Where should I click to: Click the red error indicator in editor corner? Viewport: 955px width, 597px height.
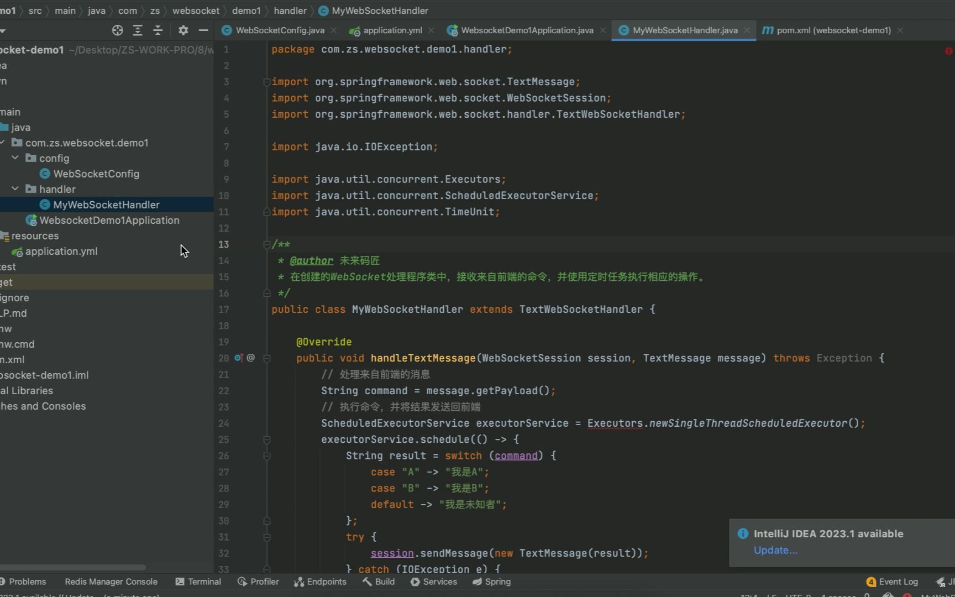(x=948, y=51)
